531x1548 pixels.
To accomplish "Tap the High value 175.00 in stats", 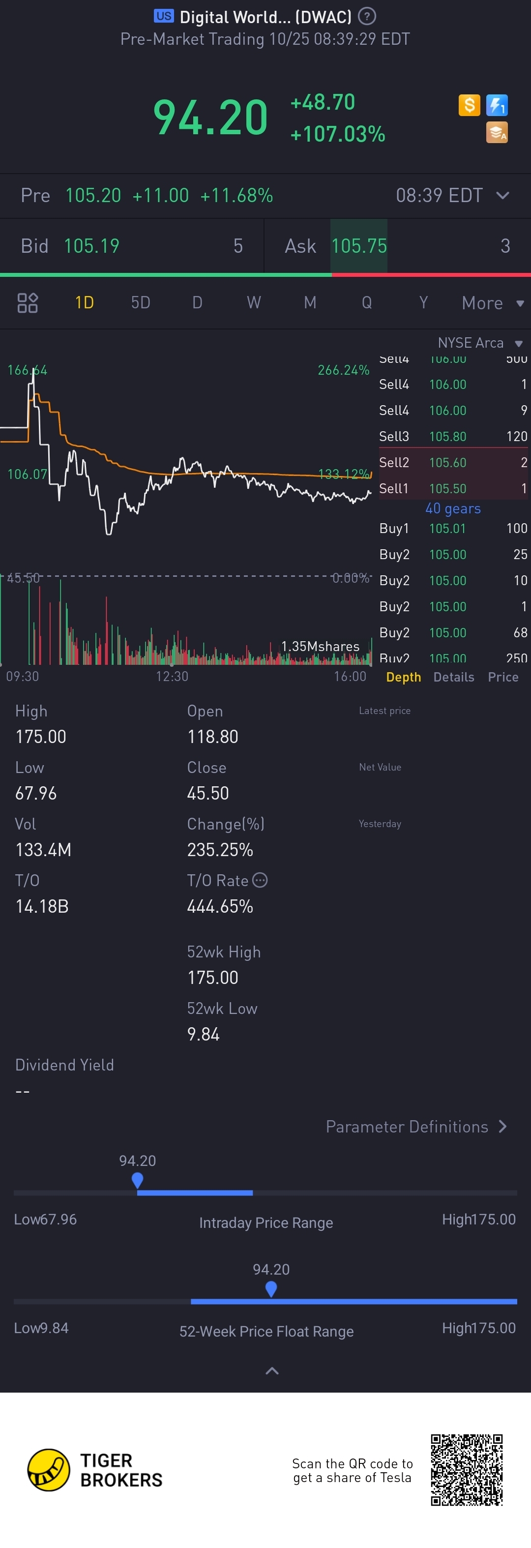I will point(41,737).
